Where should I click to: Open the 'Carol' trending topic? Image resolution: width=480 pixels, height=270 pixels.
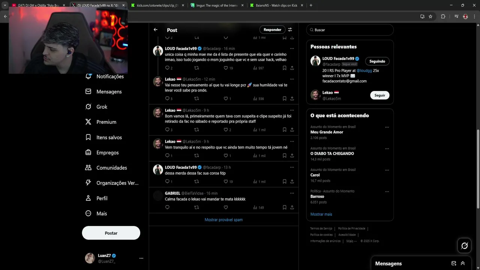click(x=315, y=175)
